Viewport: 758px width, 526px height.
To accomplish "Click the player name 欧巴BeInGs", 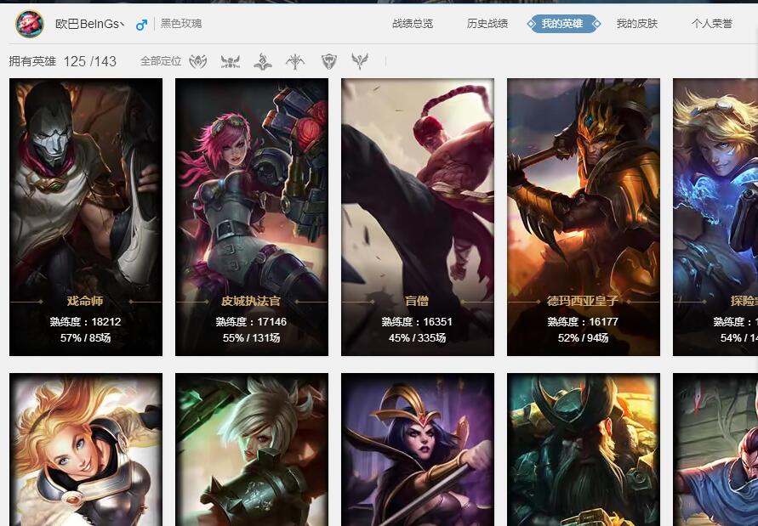I will [x=89, y=24].
